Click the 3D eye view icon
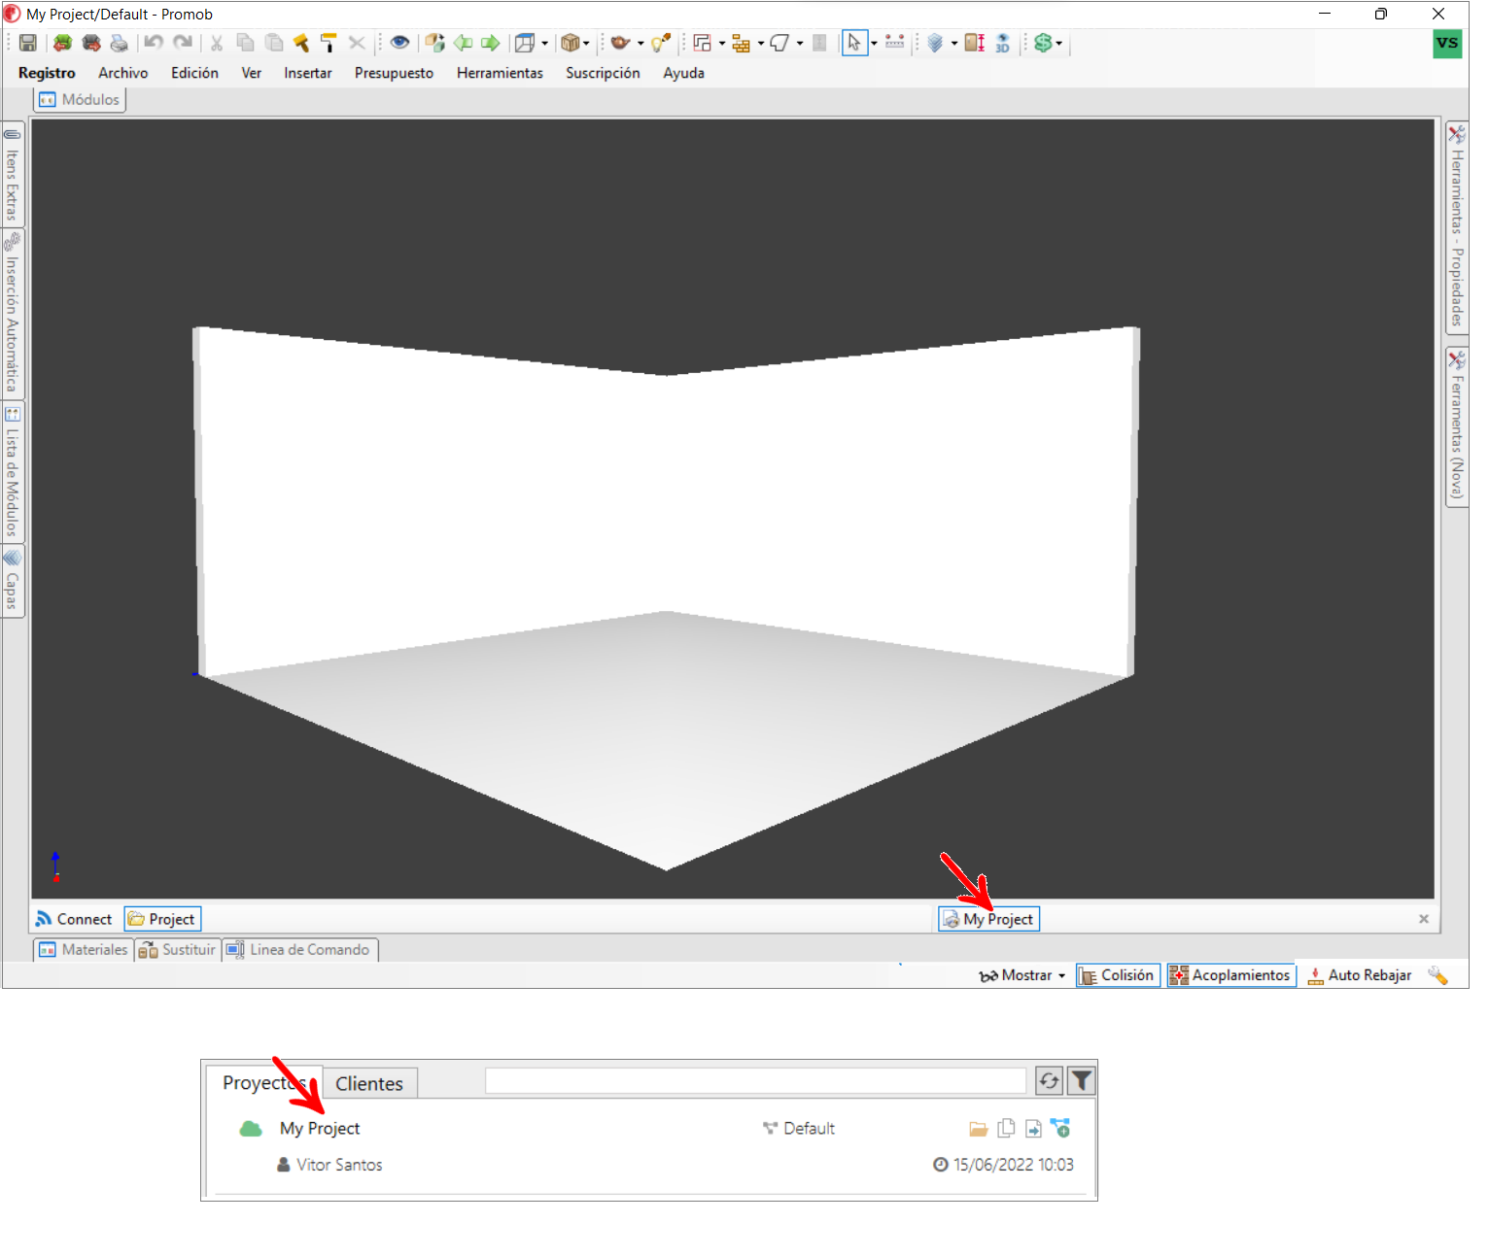Screen dimensions: 1489x1257 point(1003,43)
